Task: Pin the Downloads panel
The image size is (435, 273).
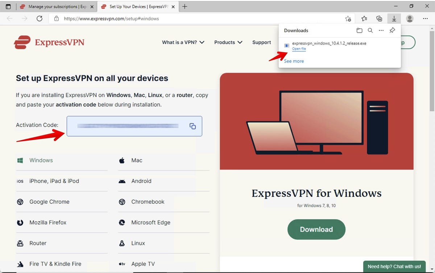Action: click(x=392, y=30)
